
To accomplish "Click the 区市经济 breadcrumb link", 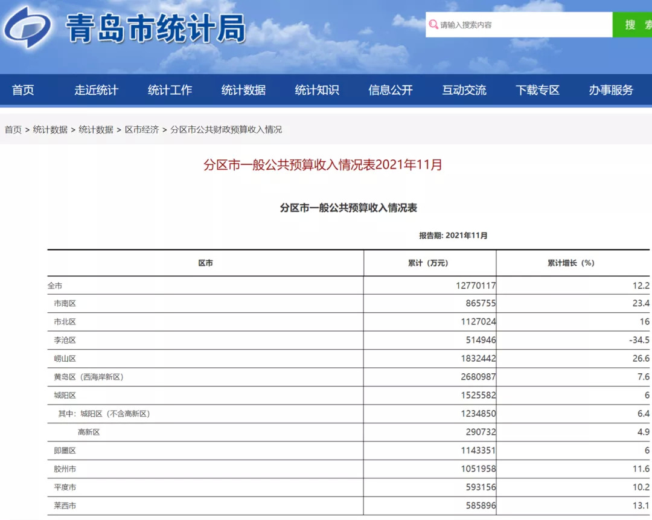I will coord(142,129).
